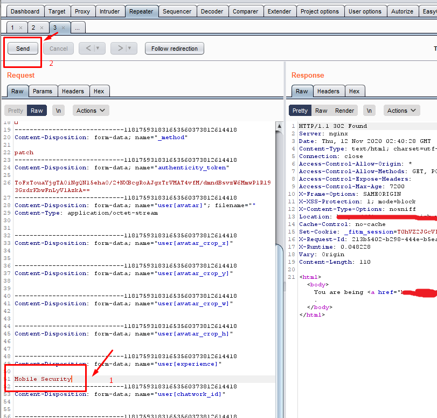Viewport: 437px width, 418px height.
Task: Open the Dashboard tab
Action: pyautogui.click(x=25, y=11)
